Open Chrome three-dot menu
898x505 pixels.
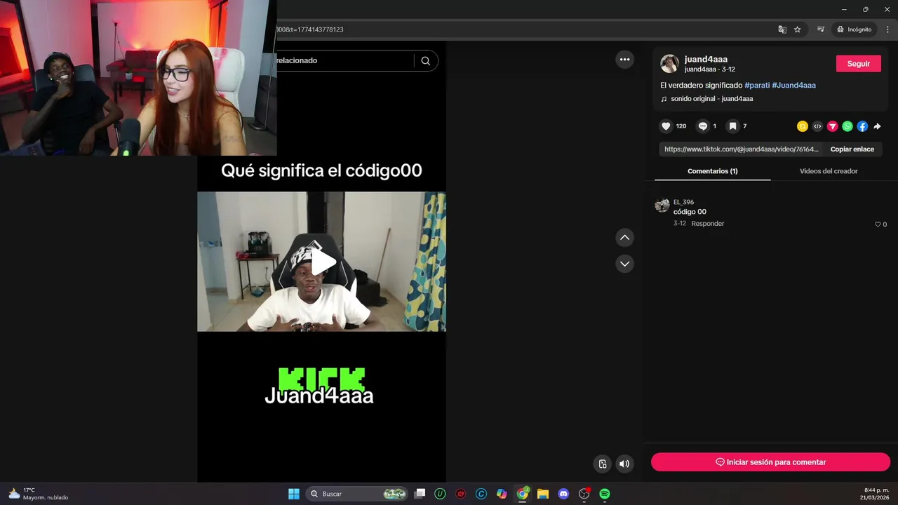tap(887, 29)
